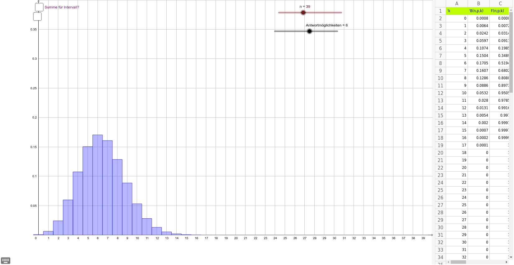Select cell with value 0.0008 in column B
Viewport: 514px width, 265px height.
click(478, 18)
